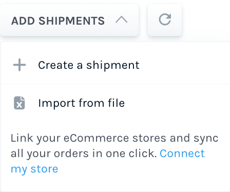Viewport: 230px width, 192px height.
Task: Click the plus icon beside Create a shipment
Action: coord(20,65)
